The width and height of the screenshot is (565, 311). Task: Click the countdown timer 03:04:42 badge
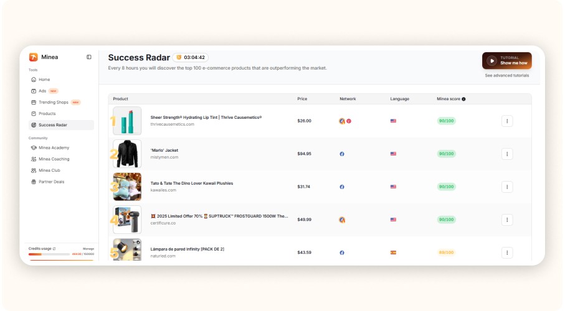pyautogui.click(x=190, y=57)
